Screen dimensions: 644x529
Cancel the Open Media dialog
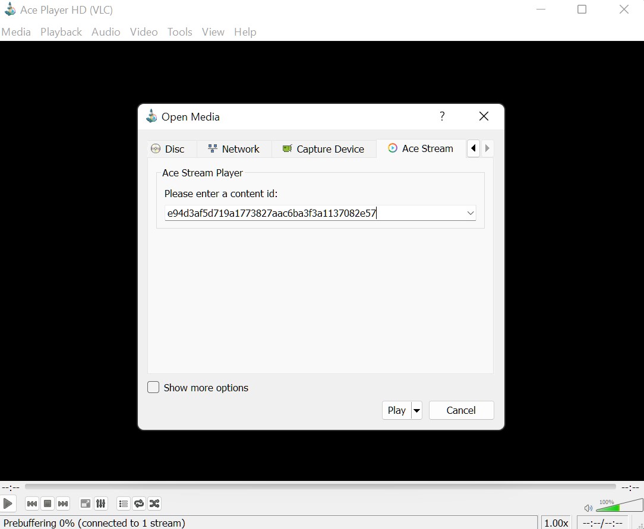coord(461,410)
